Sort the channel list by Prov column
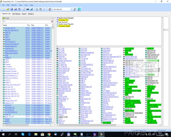171x137 pixels. click(48, 25)
